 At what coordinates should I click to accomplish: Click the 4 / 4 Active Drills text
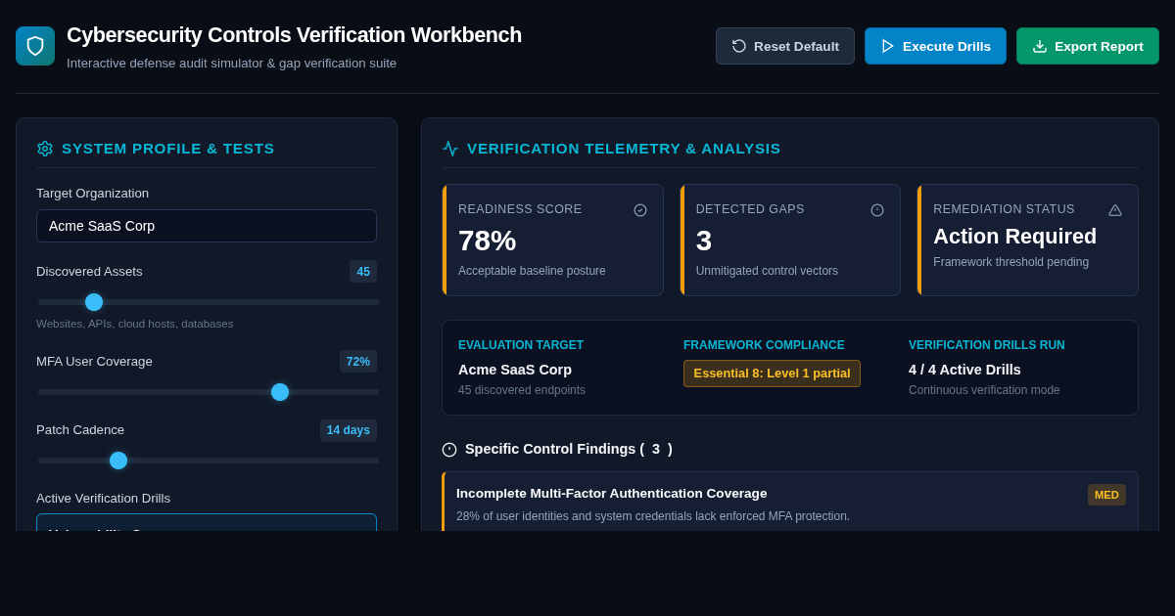click(964, 370)
